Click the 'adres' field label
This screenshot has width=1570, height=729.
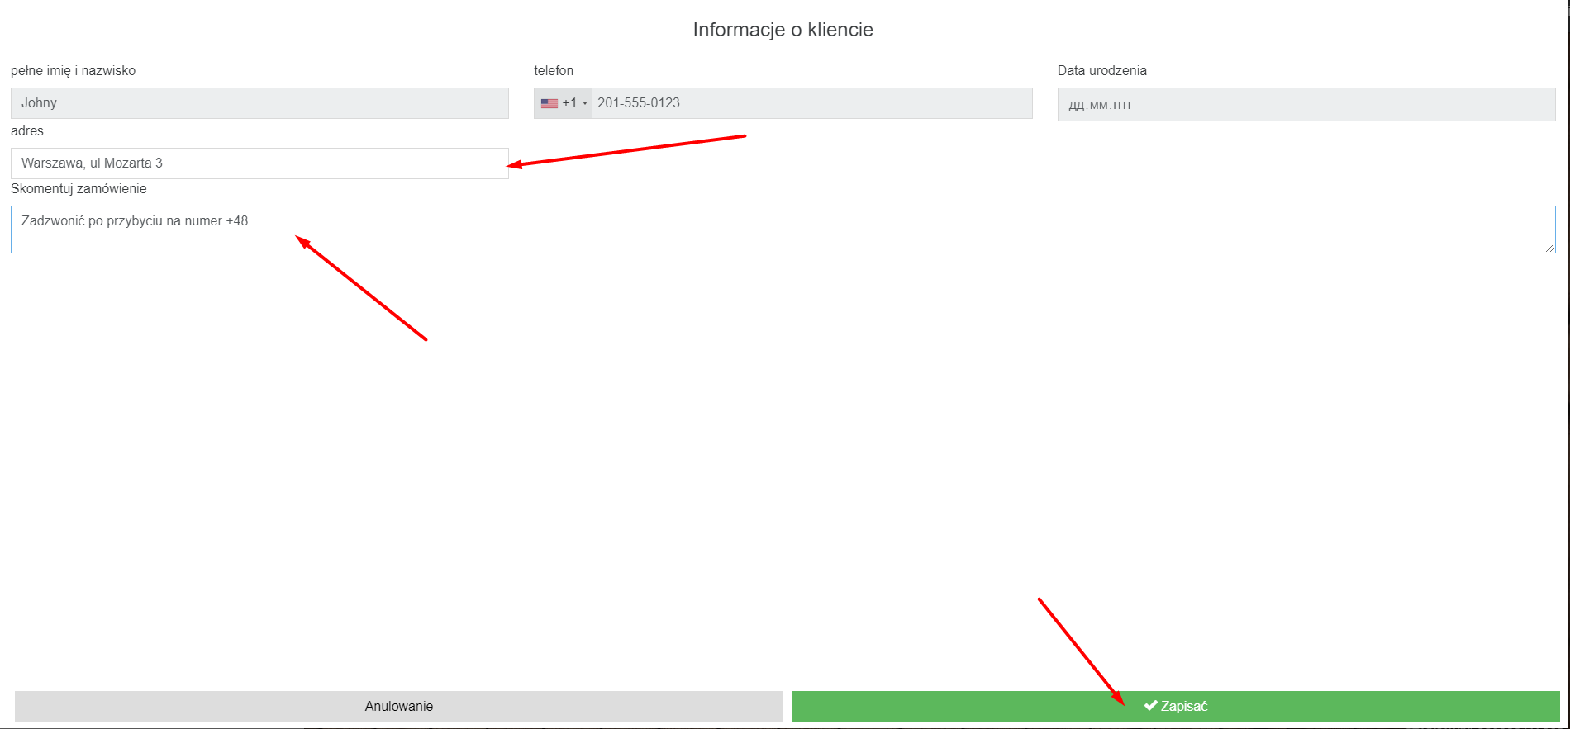point(27,131)
